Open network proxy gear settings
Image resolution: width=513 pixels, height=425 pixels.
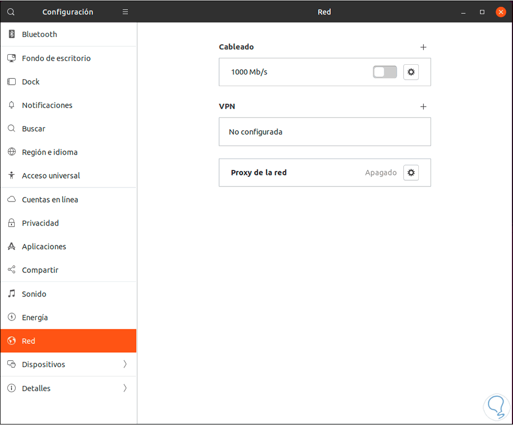coord(411,172)
